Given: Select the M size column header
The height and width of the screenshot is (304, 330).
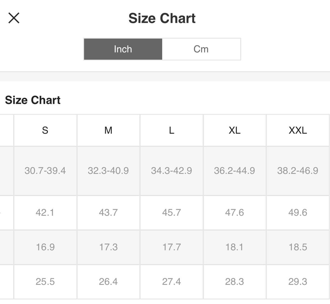Looking at the screenshot, I should click(x=108, y=130).
